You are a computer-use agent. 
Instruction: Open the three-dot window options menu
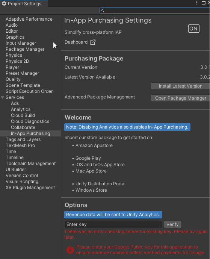pos(196,3)
